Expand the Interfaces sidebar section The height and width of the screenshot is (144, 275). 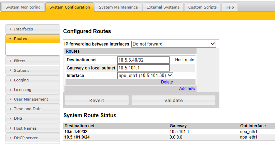click(x=33, y=29)
